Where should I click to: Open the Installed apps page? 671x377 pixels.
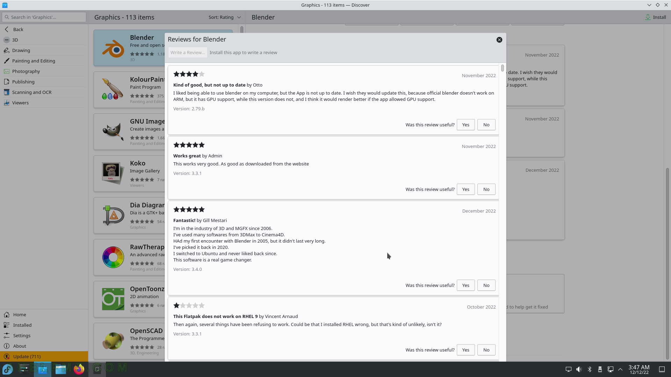point(44,325)
